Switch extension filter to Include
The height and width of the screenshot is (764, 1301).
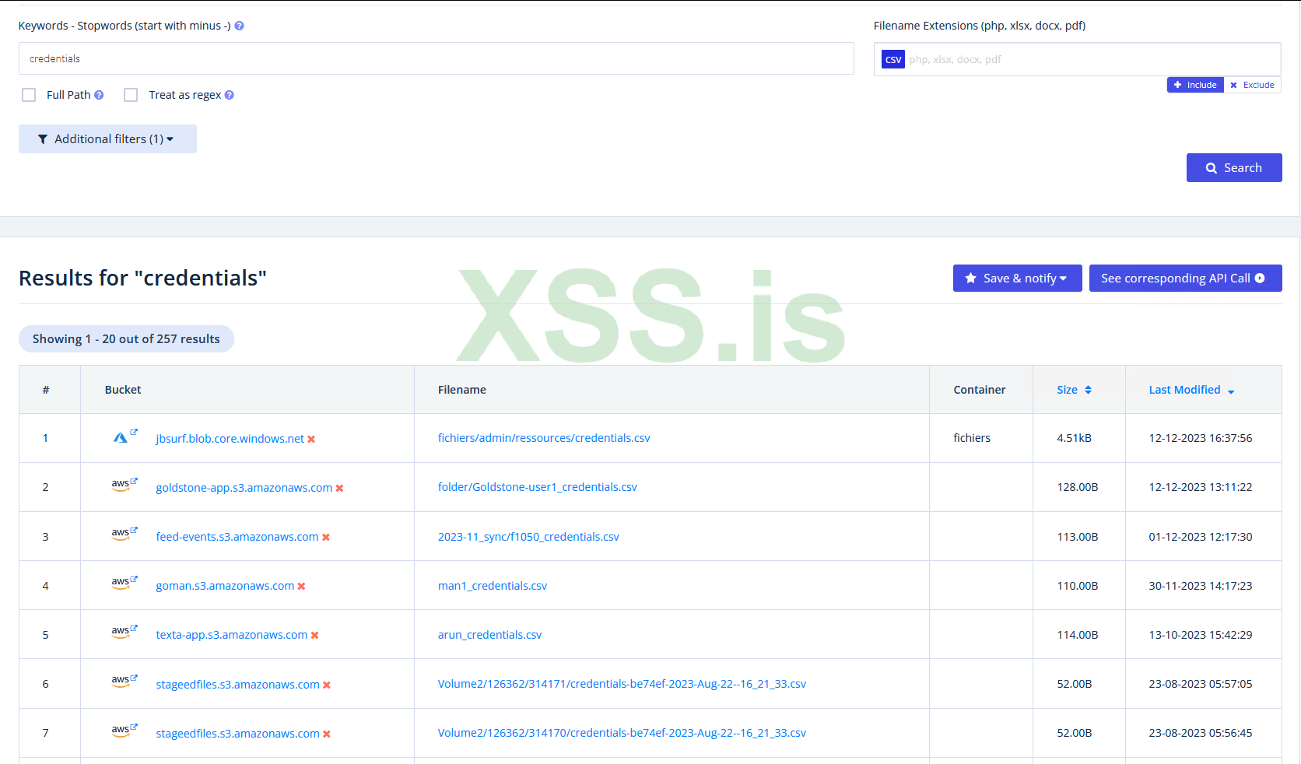tap(1195, 85)
